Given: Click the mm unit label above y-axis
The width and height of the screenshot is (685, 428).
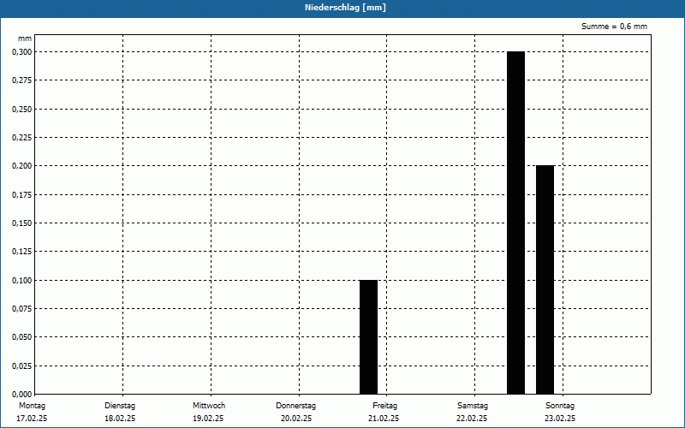Looking at the screenshot, I should coord(25,39).
